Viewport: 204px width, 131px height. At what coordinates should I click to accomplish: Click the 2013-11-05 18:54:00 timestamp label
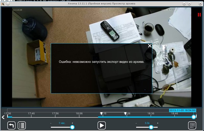(x=182, y=110)
